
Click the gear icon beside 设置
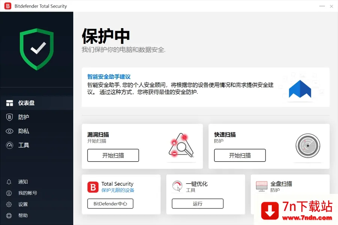point(9,204)
